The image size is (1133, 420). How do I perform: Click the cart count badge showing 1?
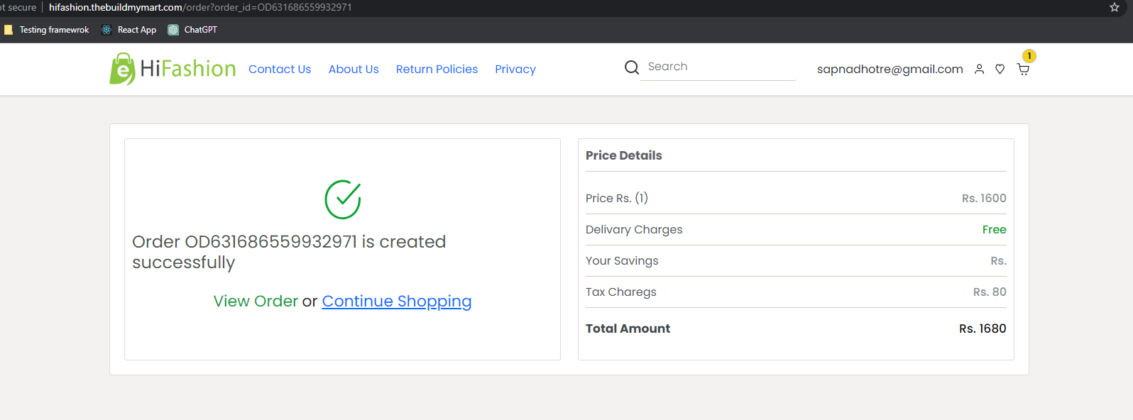coord(1029,56)
